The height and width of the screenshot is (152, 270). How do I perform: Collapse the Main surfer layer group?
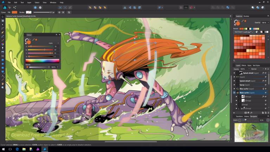point(234,93)
